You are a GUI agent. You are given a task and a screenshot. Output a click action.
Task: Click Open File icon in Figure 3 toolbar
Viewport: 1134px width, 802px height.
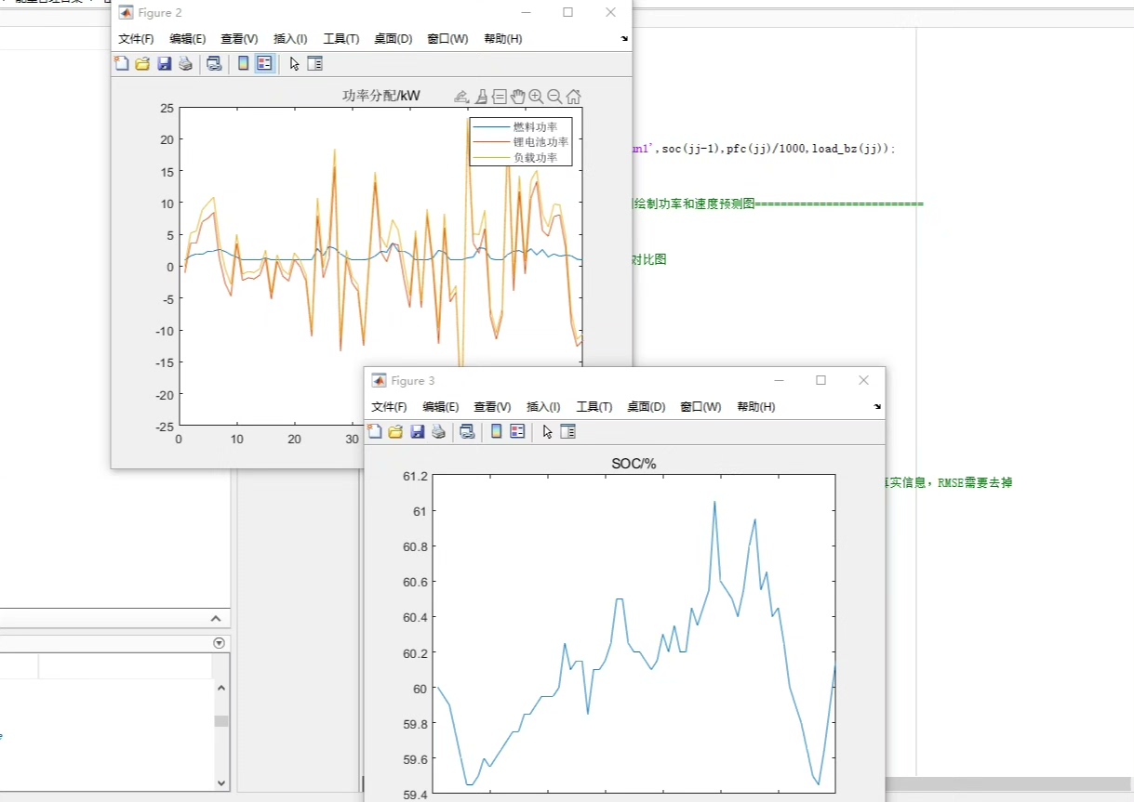pos(395,431)
